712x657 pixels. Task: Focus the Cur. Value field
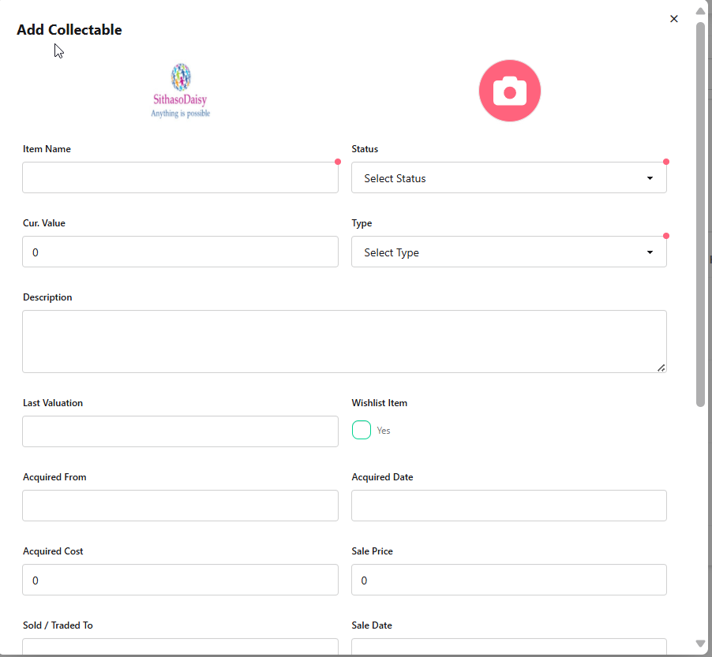(x=180, y=252)
